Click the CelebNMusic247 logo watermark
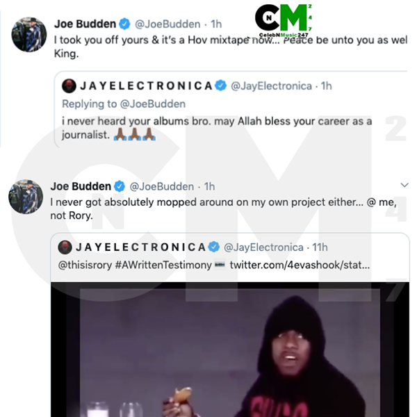This screenshot has height=417, width=417. [284, 21]
